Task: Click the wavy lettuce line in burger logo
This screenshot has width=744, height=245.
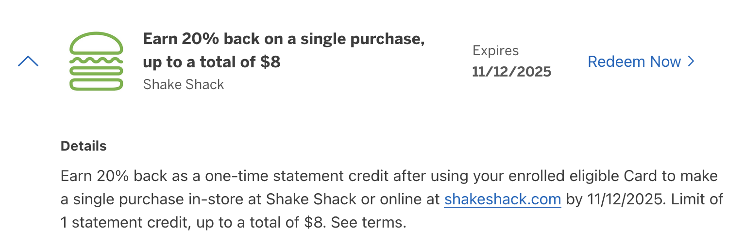Action: pyautogui.click(x=96, y=61)
